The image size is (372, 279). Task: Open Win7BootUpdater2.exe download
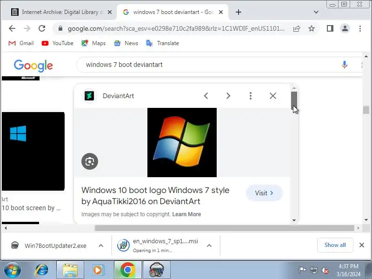49,246
